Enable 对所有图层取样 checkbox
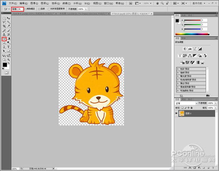This screenshot has width=219, height=171. tap(49, 9)
